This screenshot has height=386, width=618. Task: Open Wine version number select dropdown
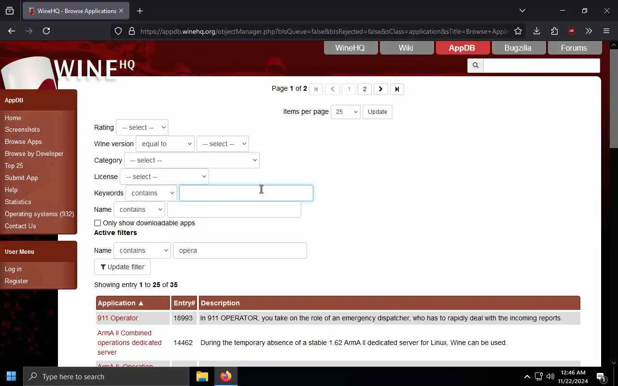coord(223,144)
